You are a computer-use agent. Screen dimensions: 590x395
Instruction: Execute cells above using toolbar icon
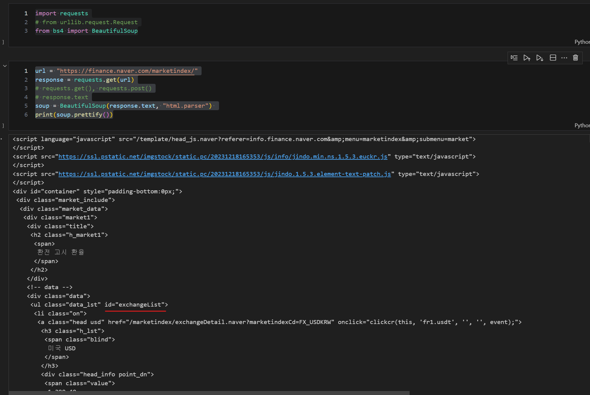pos(527,58)
